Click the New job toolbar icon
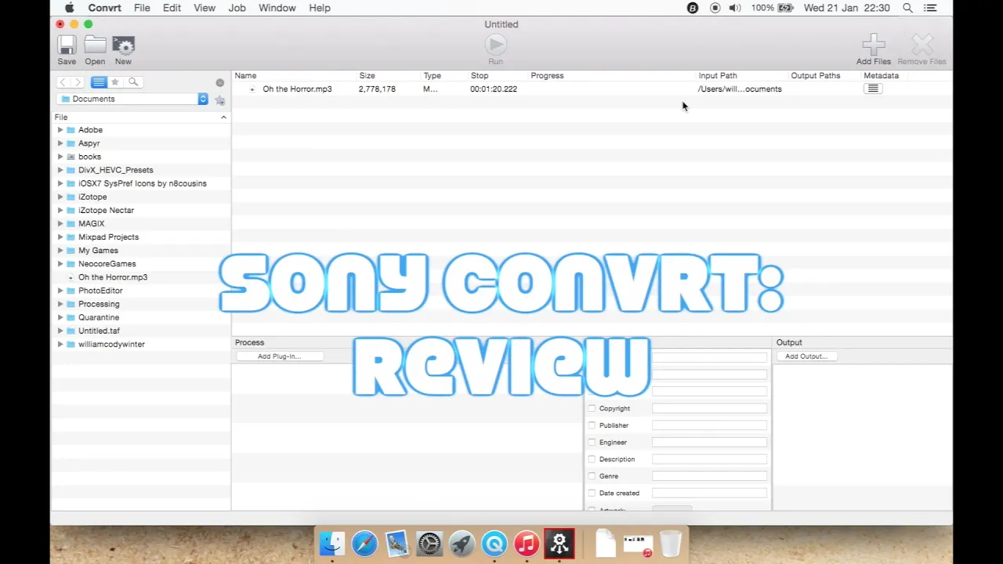The height and width of the screenshot is (564, 1003). point(123,45)
